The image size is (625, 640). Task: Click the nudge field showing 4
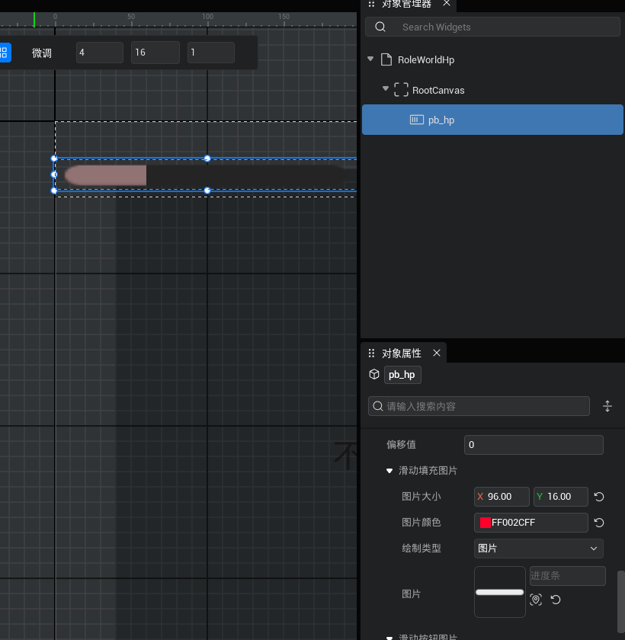100,53
